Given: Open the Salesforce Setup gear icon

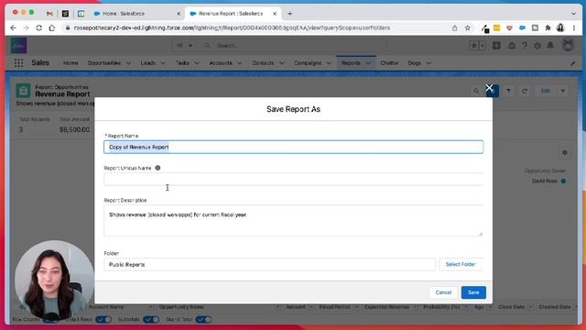Looking at the screenshot, I should pos(537,46).
